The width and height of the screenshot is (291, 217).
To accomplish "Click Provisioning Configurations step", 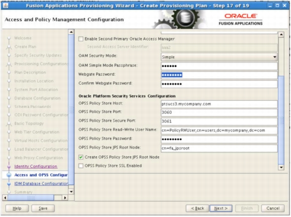I will click(x=41, y=64).
